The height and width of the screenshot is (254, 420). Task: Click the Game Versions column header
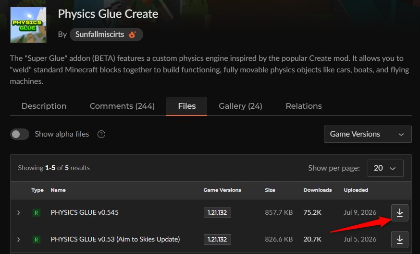pos(222,190)
